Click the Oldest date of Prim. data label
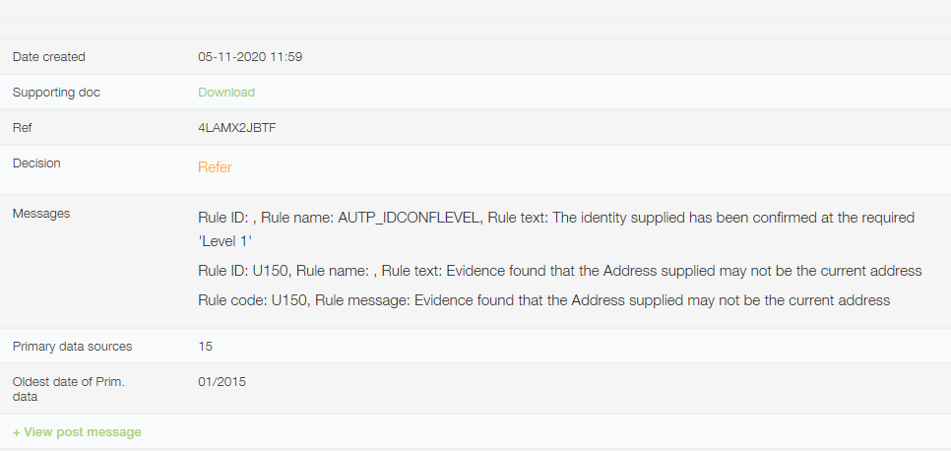Viewport: 951px width, 451px height. (x=69, y=389)
